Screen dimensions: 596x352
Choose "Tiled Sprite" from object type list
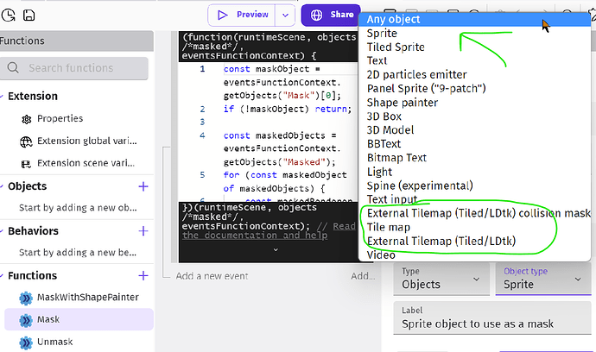[x=396, y=47]
